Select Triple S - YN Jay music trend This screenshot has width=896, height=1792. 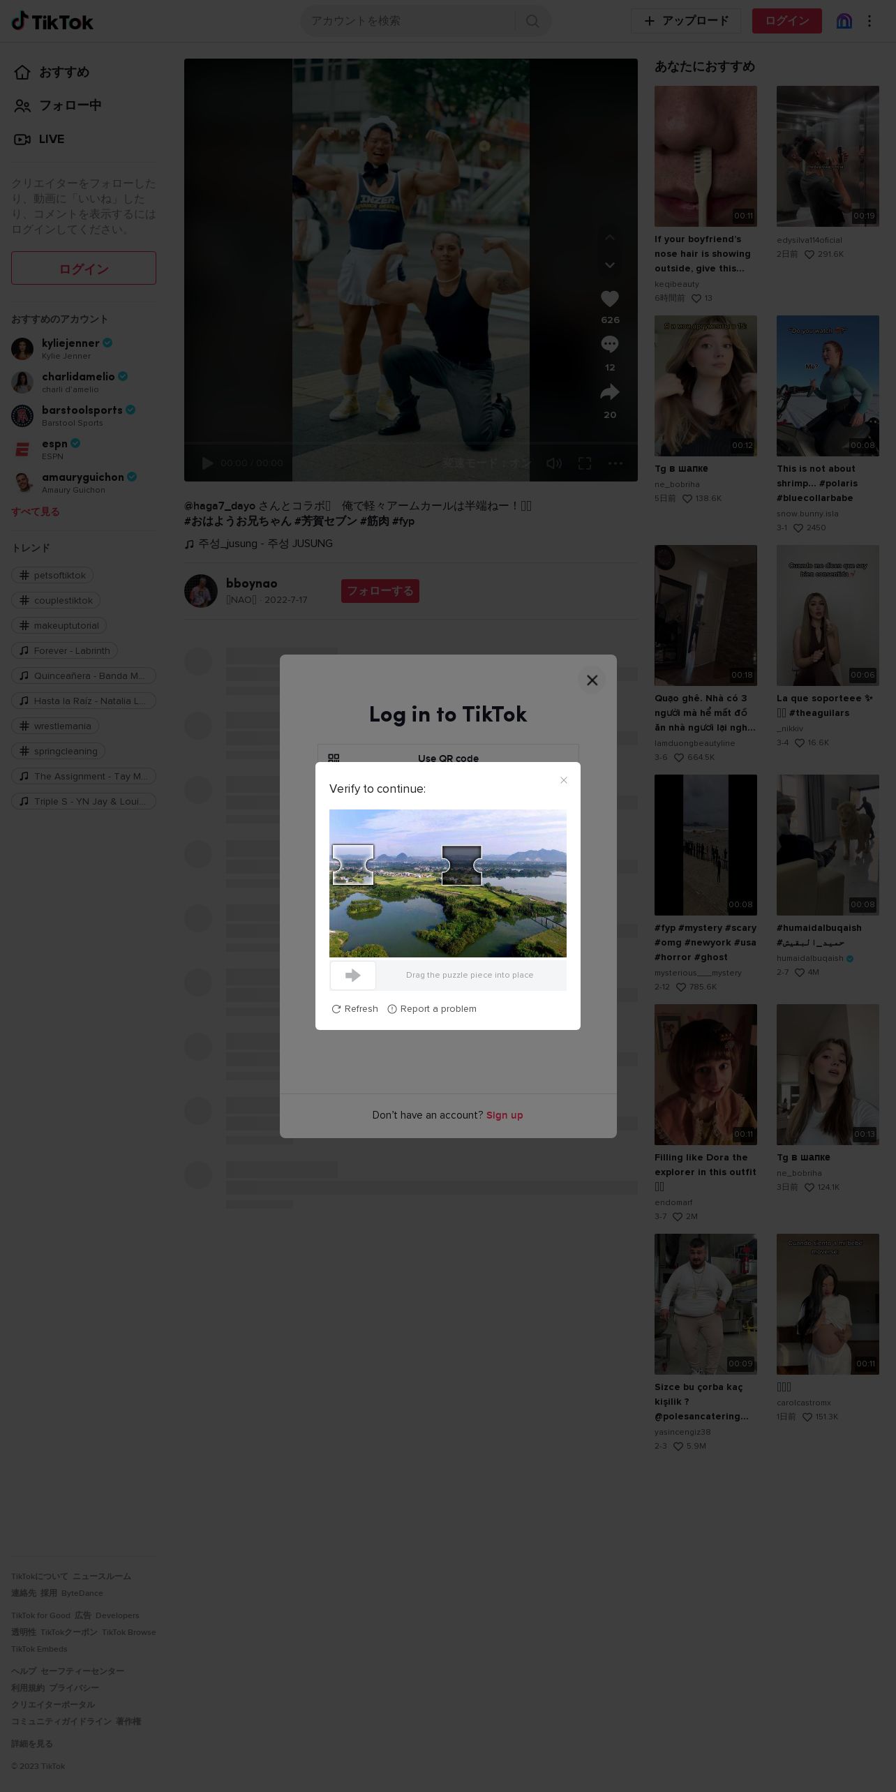pyautogui.click(x=84, y=801)
